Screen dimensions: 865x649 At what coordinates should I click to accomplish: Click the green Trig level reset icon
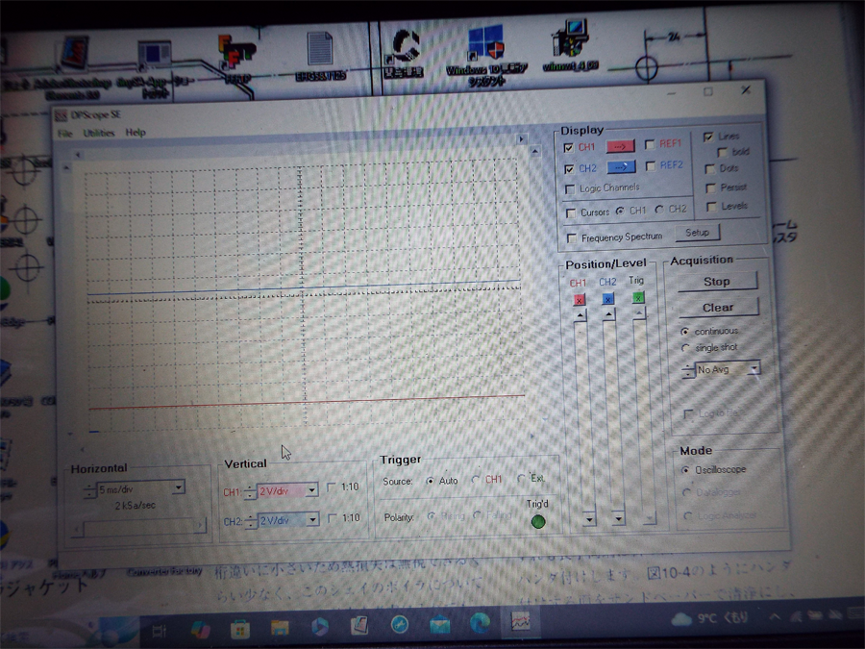(x=638, y=299)
